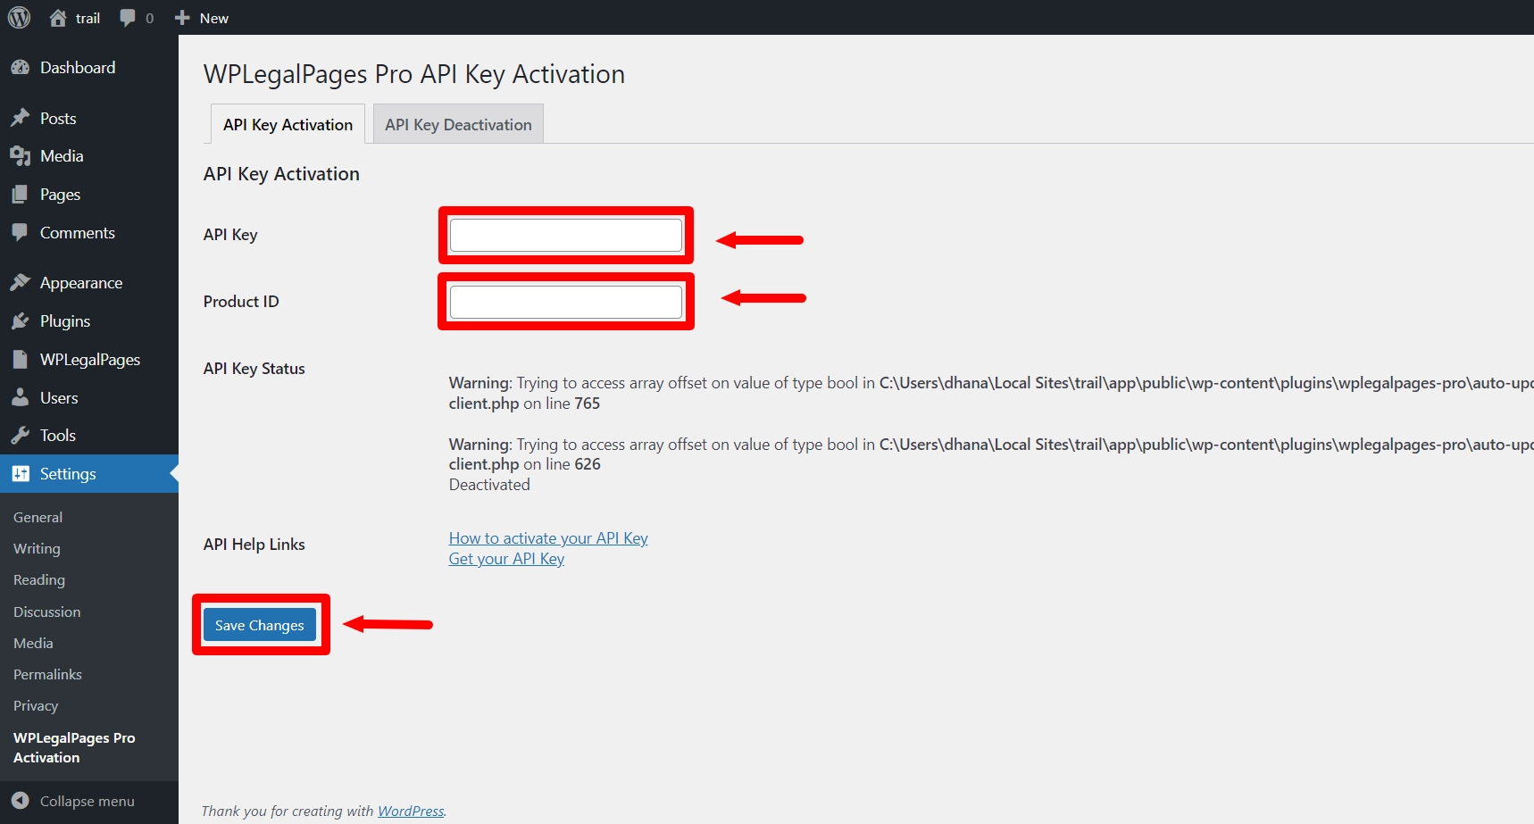Click the WordPress logo in admin bar

coord(19,17)
